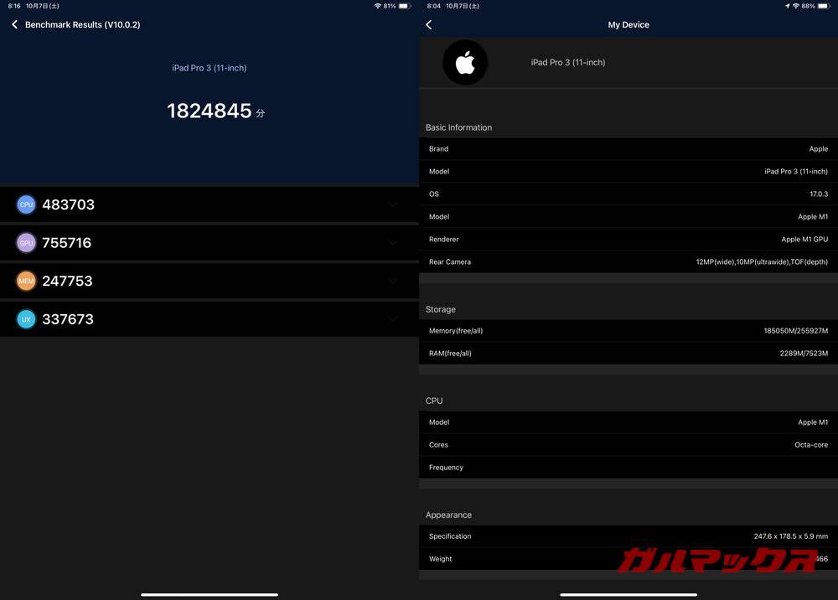Click the My Device title
838x600 pixels.
click(x=628, y=24)
